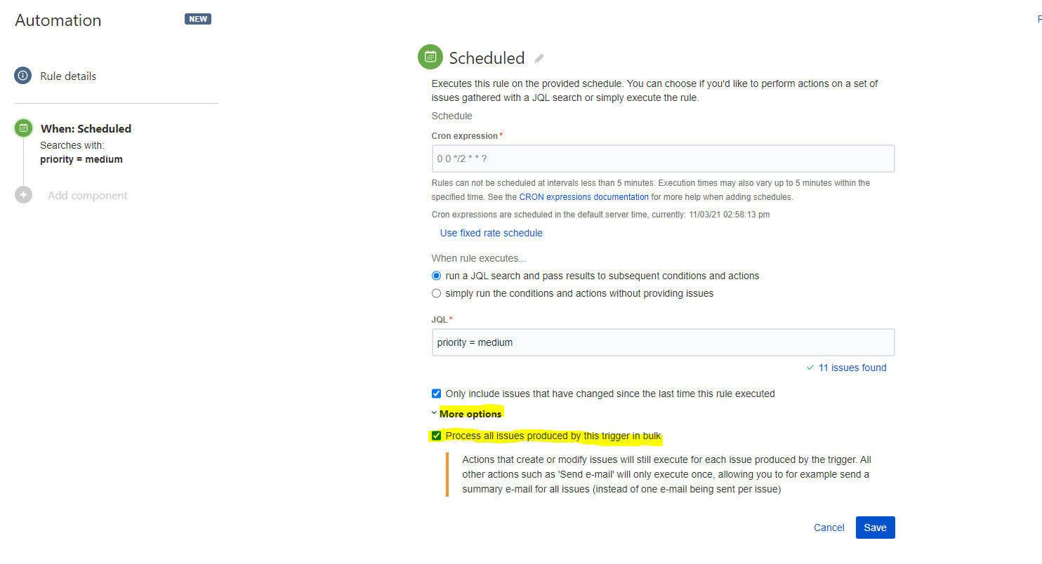Select the When: Scheduled sidebar step
The height and width of the screenshot is (564, 1042).
click(86, 128)
